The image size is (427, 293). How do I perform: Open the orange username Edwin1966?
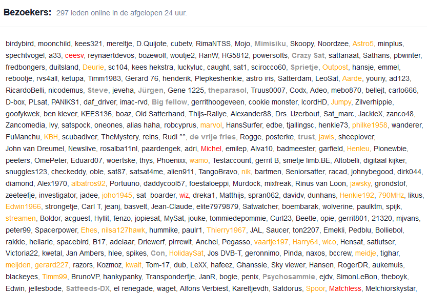point(23,207)
